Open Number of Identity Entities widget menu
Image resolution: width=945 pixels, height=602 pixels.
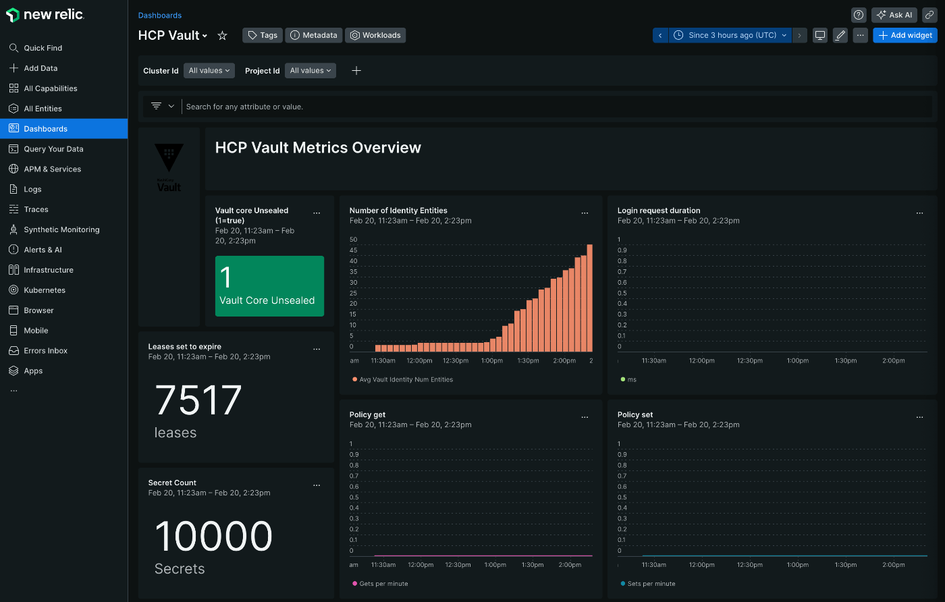click(x=585, y=213)
